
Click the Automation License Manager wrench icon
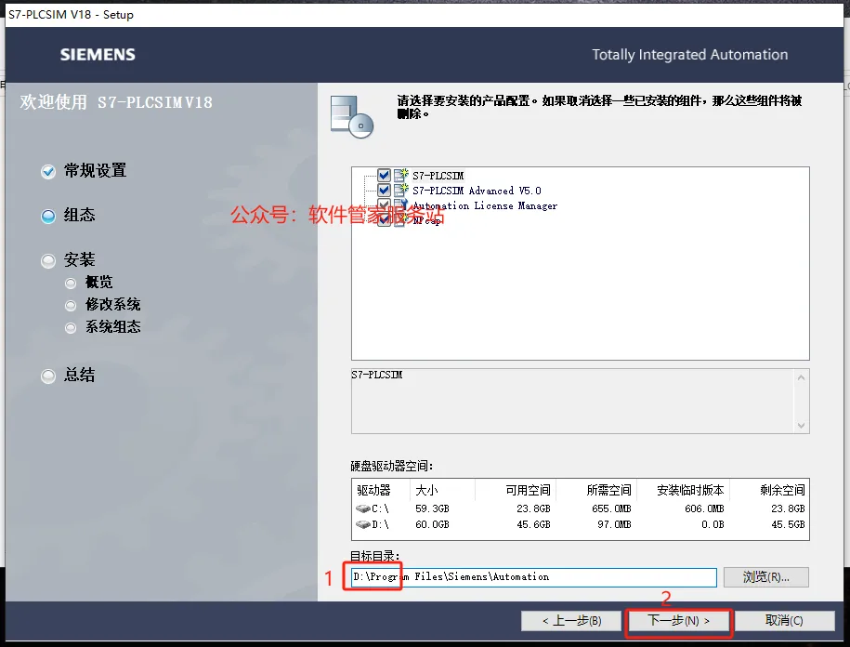click(401, 205)
